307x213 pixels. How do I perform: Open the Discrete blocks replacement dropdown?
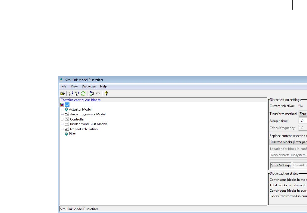[288, 142]
